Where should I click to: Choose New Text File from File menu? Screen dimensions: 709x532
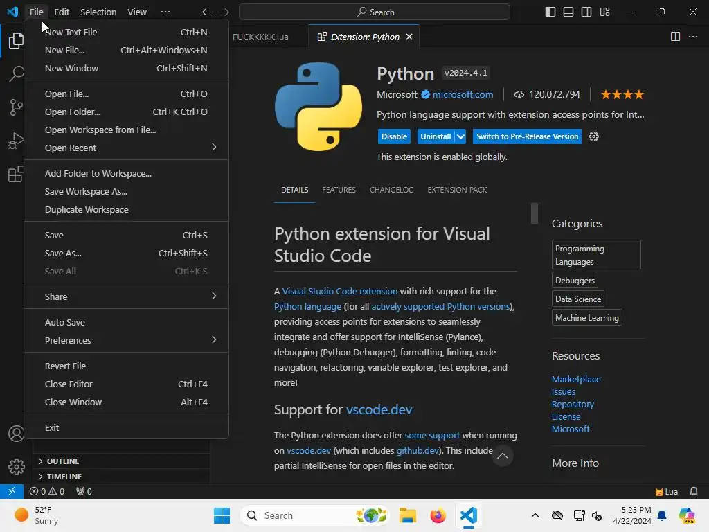[x=126, y=32]
